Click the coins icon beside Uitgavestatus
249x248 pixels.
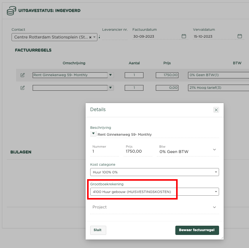coord(11,11)
